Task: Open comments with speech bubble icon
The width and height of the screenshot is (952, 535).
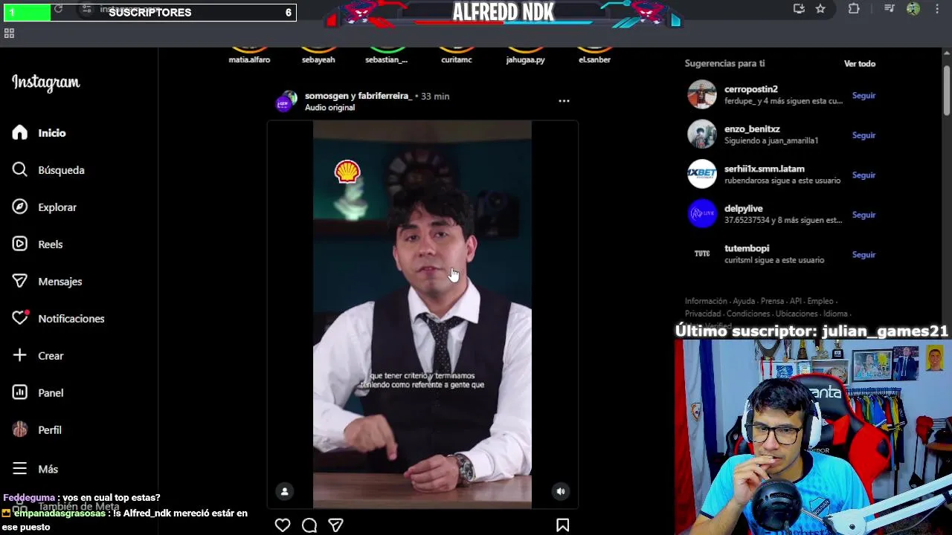Action: (x=309, y=525)
